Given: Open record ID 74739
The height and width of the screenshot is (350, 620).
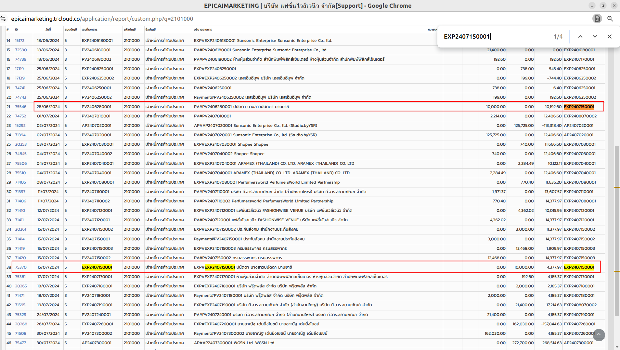Looking at the screenshot, I should (x=20, y=59).
